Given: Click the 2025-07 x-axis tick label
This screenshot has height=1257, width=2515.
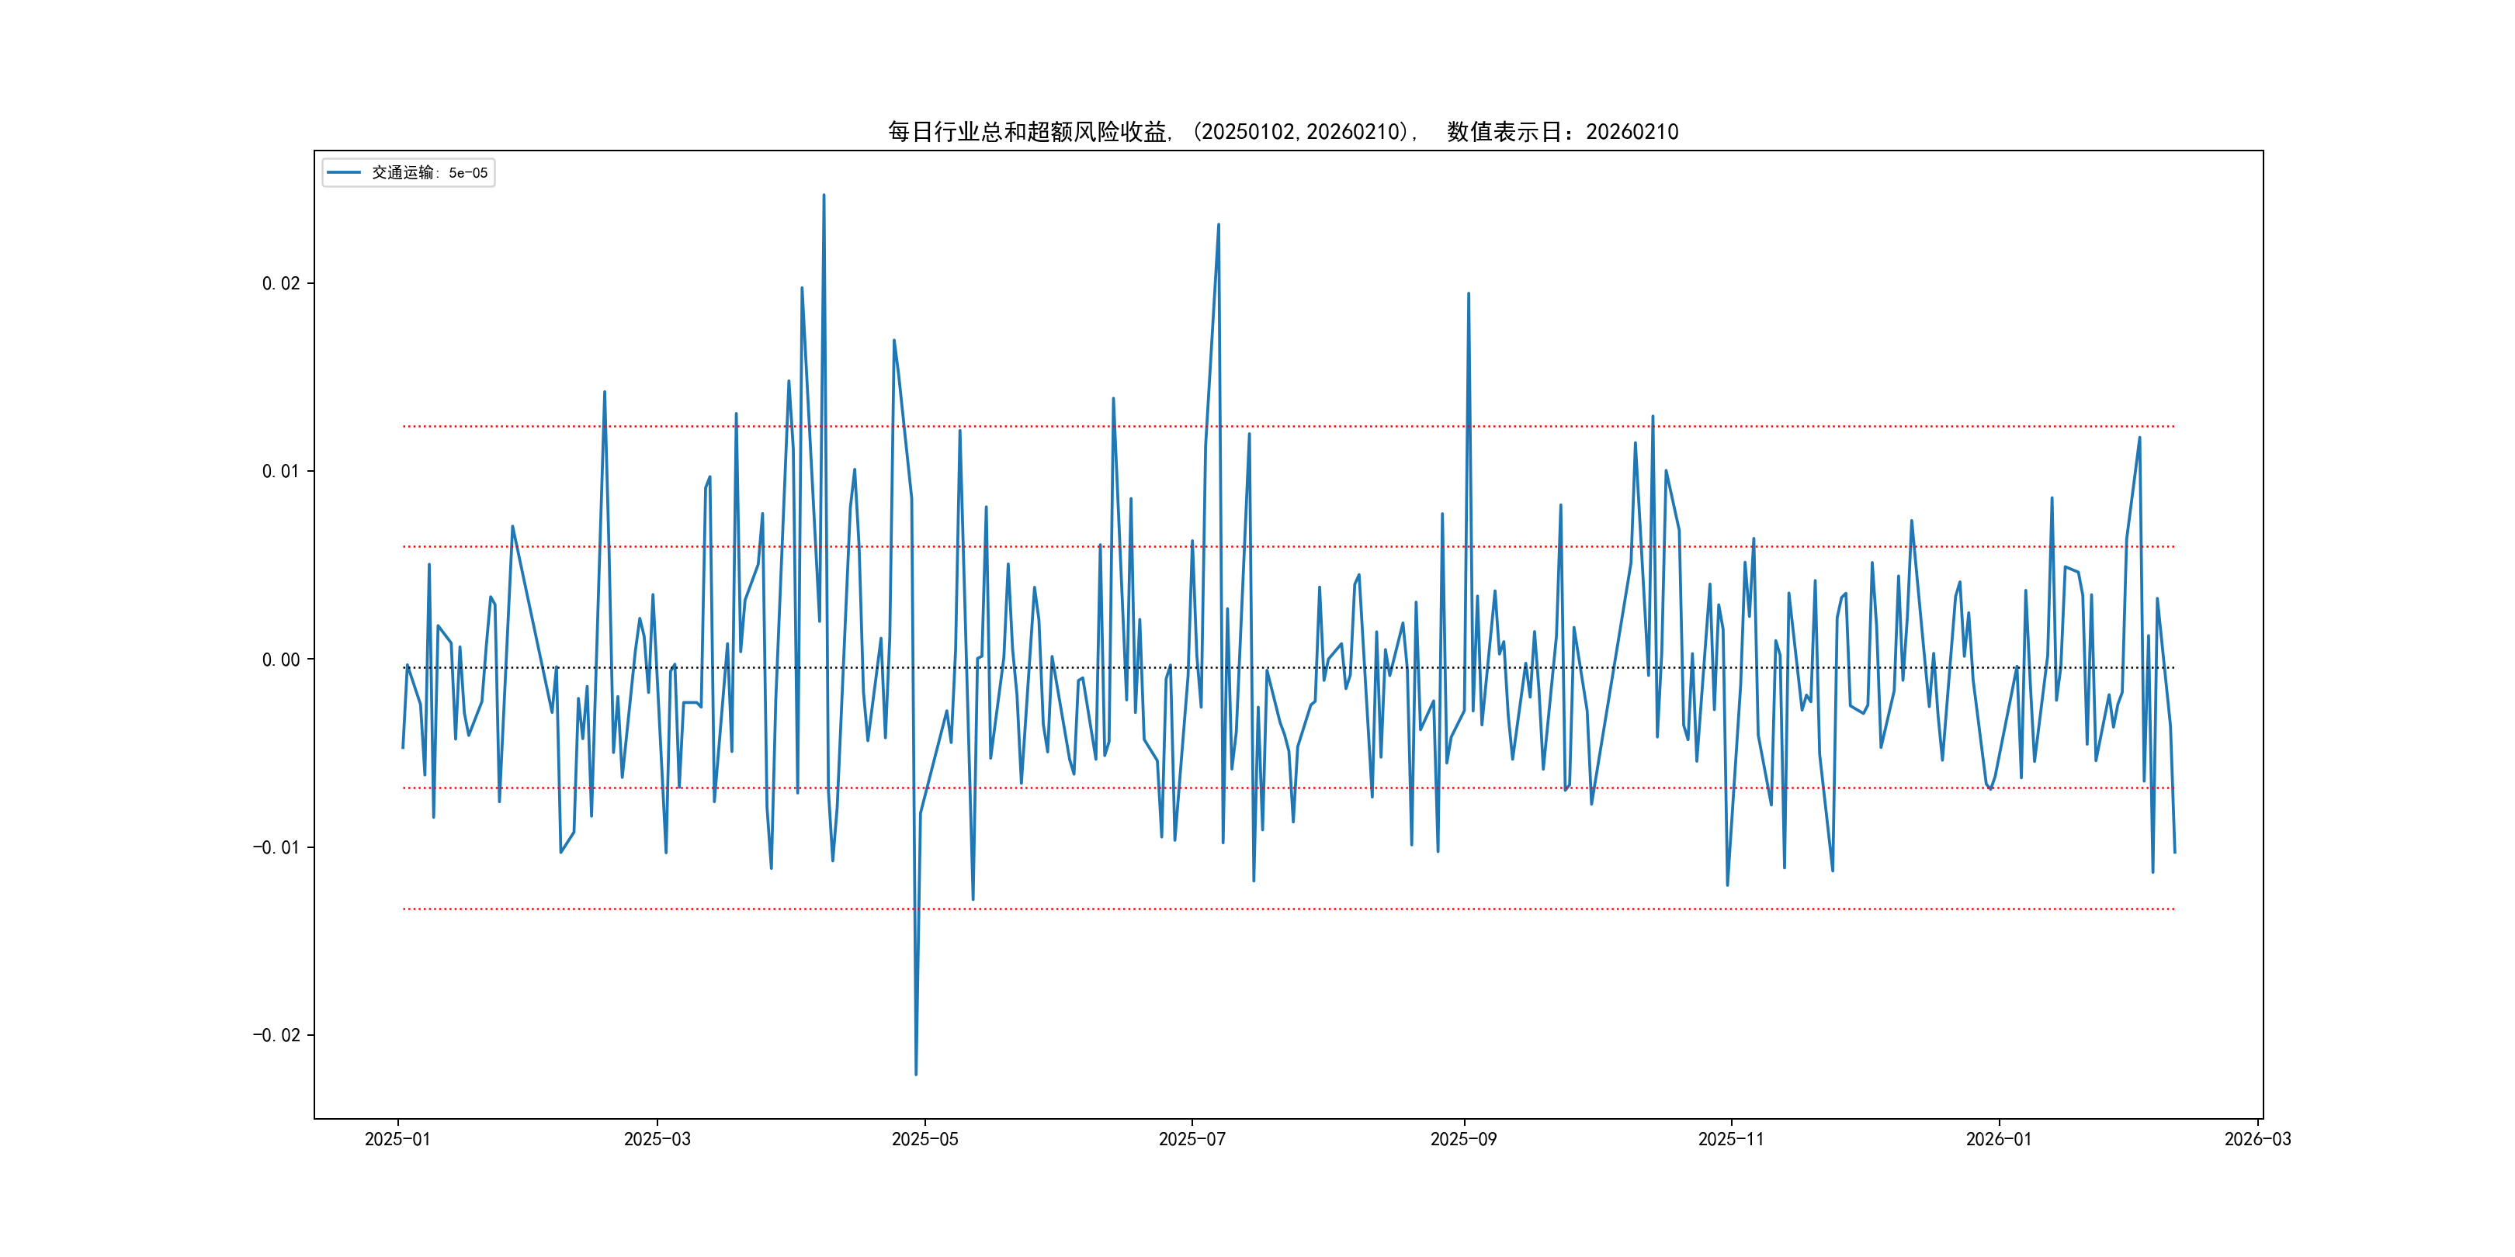Looking at the screenshot, I should [1191, 1139].
